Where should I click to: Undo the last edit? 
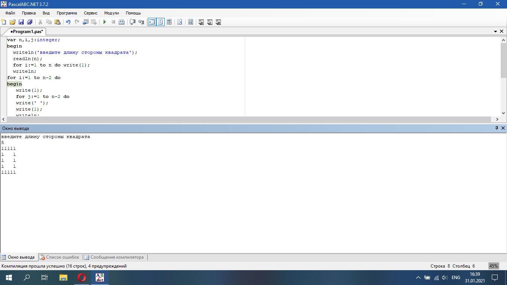(x=68, y=22)
